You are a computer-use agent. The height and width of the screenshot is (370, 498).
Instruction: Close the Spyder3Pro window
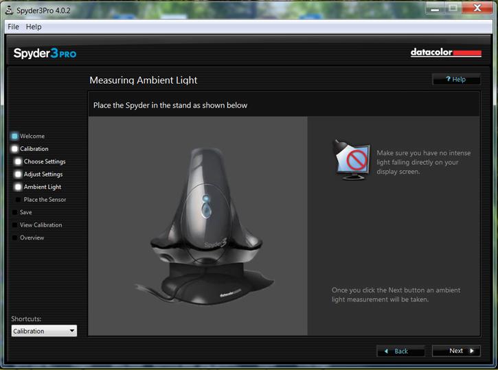click(x=477, y=8)
